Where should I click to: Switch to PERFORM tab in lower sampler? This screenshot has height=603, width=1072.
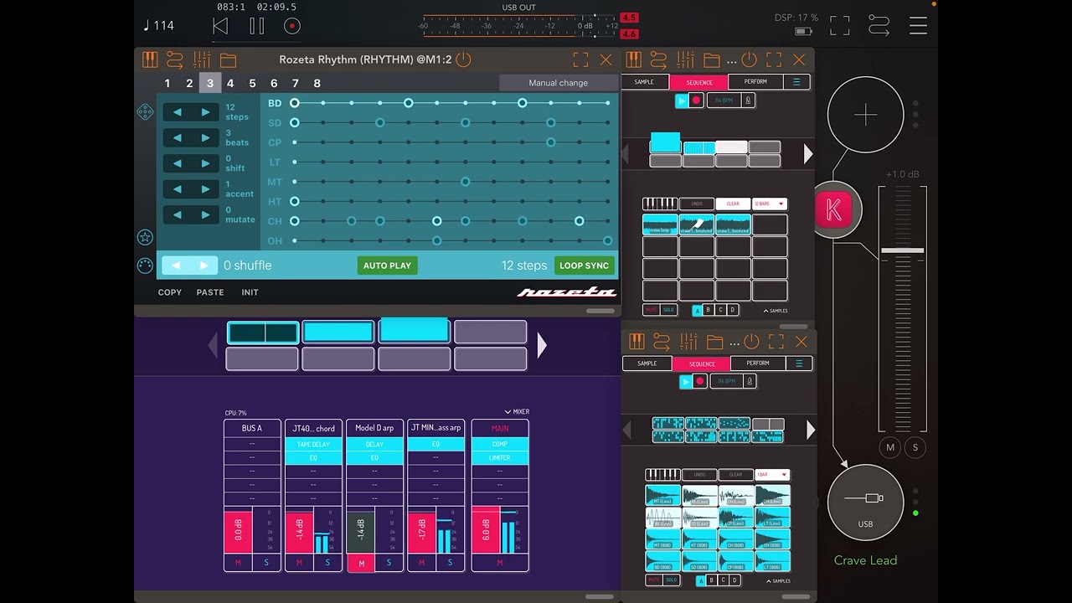tap(758, 363)
